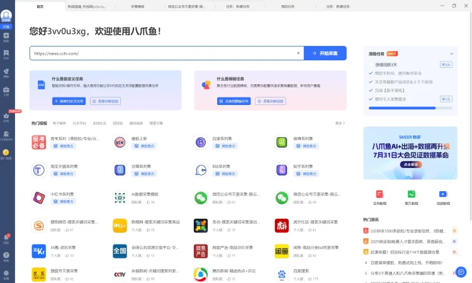Select the 电子商务 template category tab
Viewport: 472px width, 283px height.
pyautogui.click(x=59, y=123)
